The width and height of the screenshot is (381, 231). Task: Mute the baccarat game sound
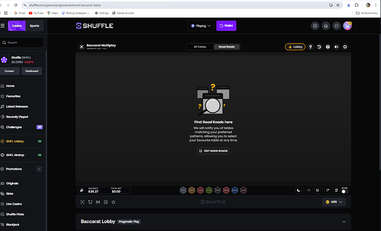pyautogui.click(x=336, y=47)
